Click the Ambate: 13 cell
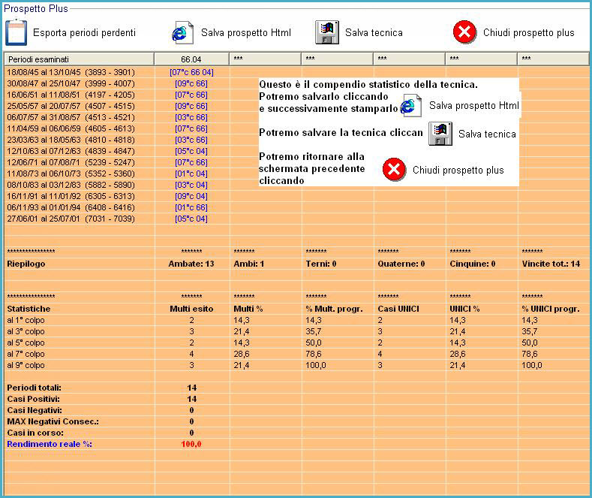 [191, 264]
